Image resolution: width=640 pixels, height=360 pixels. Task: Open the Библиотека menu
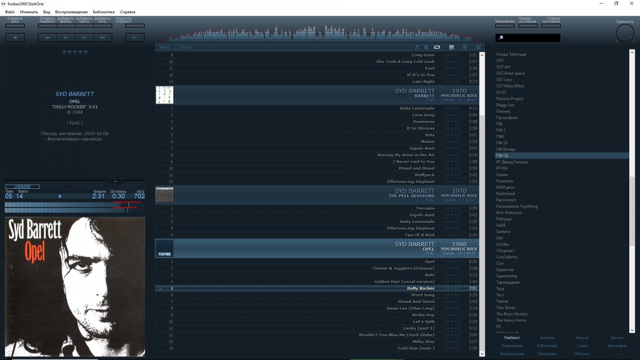pyautogui.click(x=103, y=11)
